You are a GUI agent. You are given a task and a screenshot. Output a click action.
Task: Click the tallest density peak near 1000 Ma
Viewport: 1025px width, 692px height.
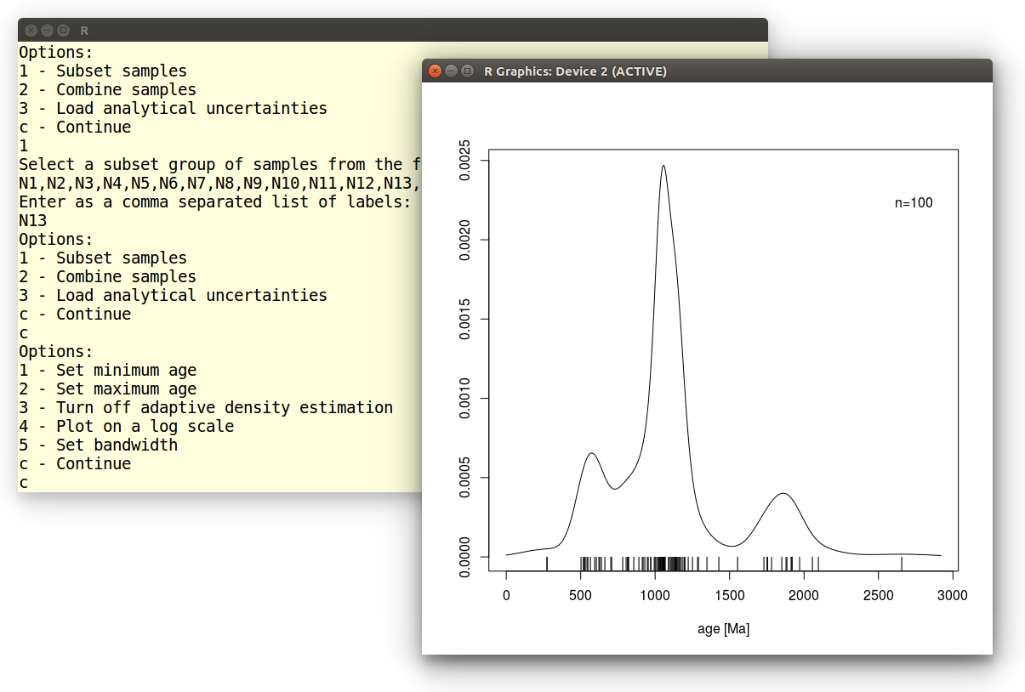[x=663, y=167]
